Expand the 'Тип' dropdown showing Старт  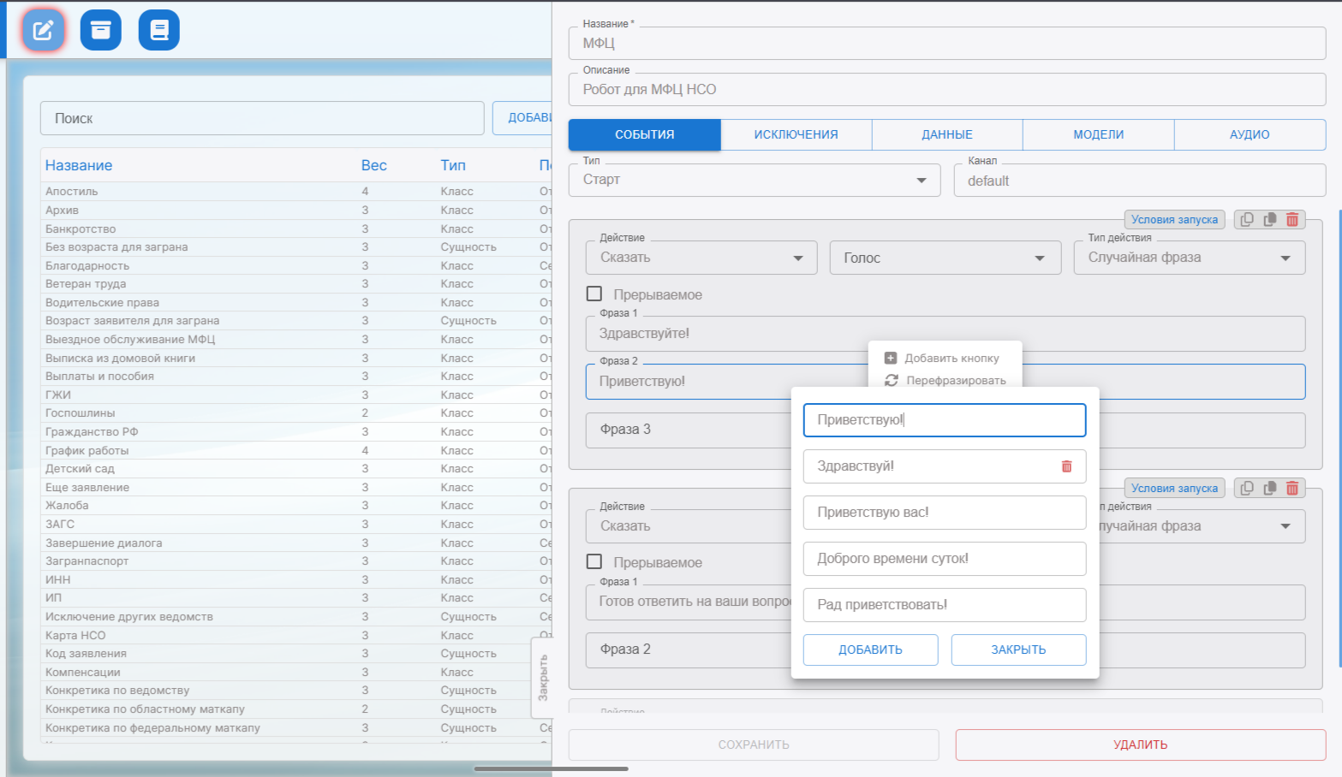click(754, 181)
